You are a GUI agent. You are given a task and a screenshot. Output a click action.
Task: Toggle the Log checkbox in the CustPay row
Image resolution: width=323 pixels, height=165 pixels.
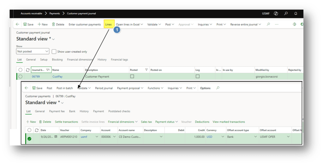(x=197, y=77)
